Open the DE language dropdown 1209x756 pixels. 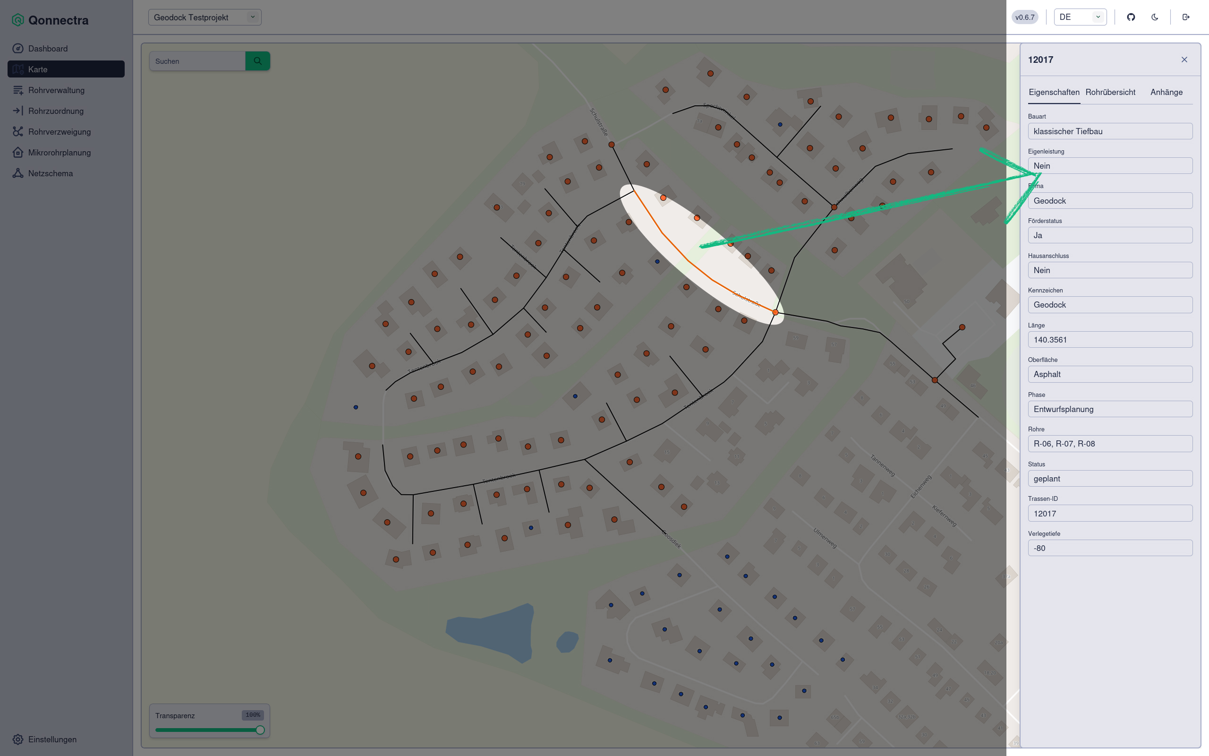1080,17
